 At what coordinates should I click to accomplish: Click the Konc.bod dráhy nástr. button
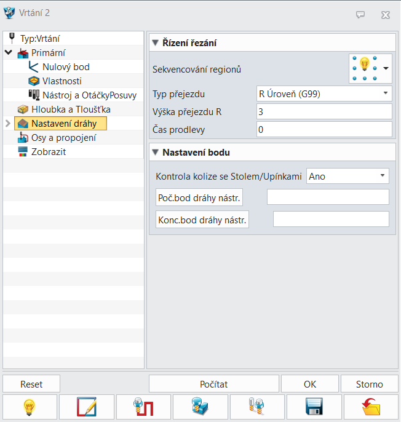[x=202, y=220]
